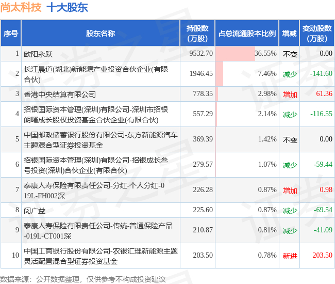Click the 尚太科技 title text
The image size is (335, 284).
point(21,8)
